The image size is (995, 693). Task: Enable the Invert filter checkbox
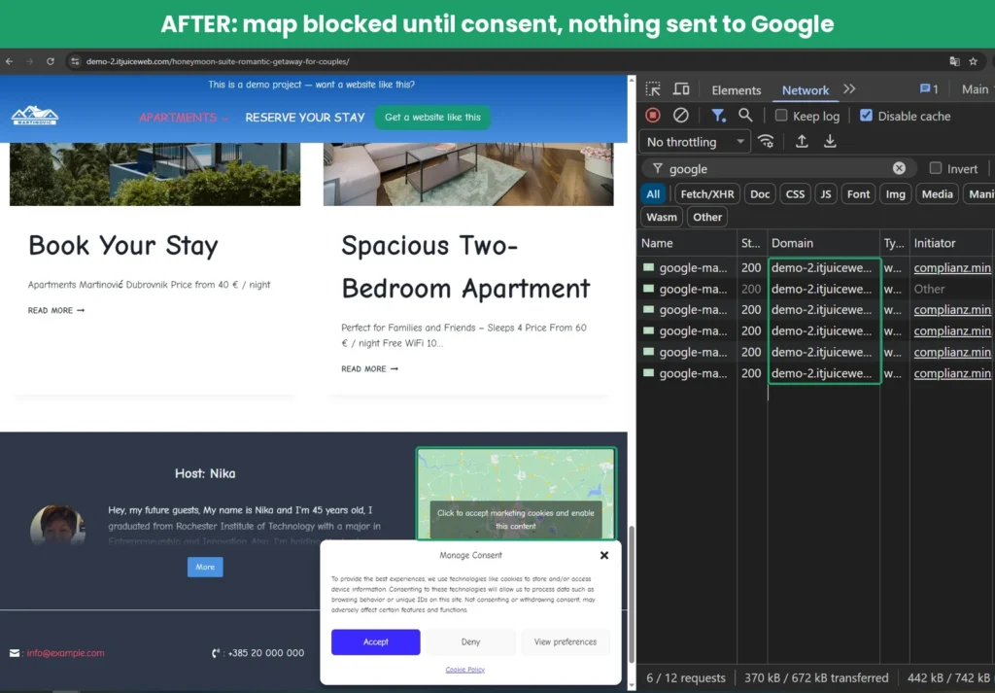tap(936, 168)
